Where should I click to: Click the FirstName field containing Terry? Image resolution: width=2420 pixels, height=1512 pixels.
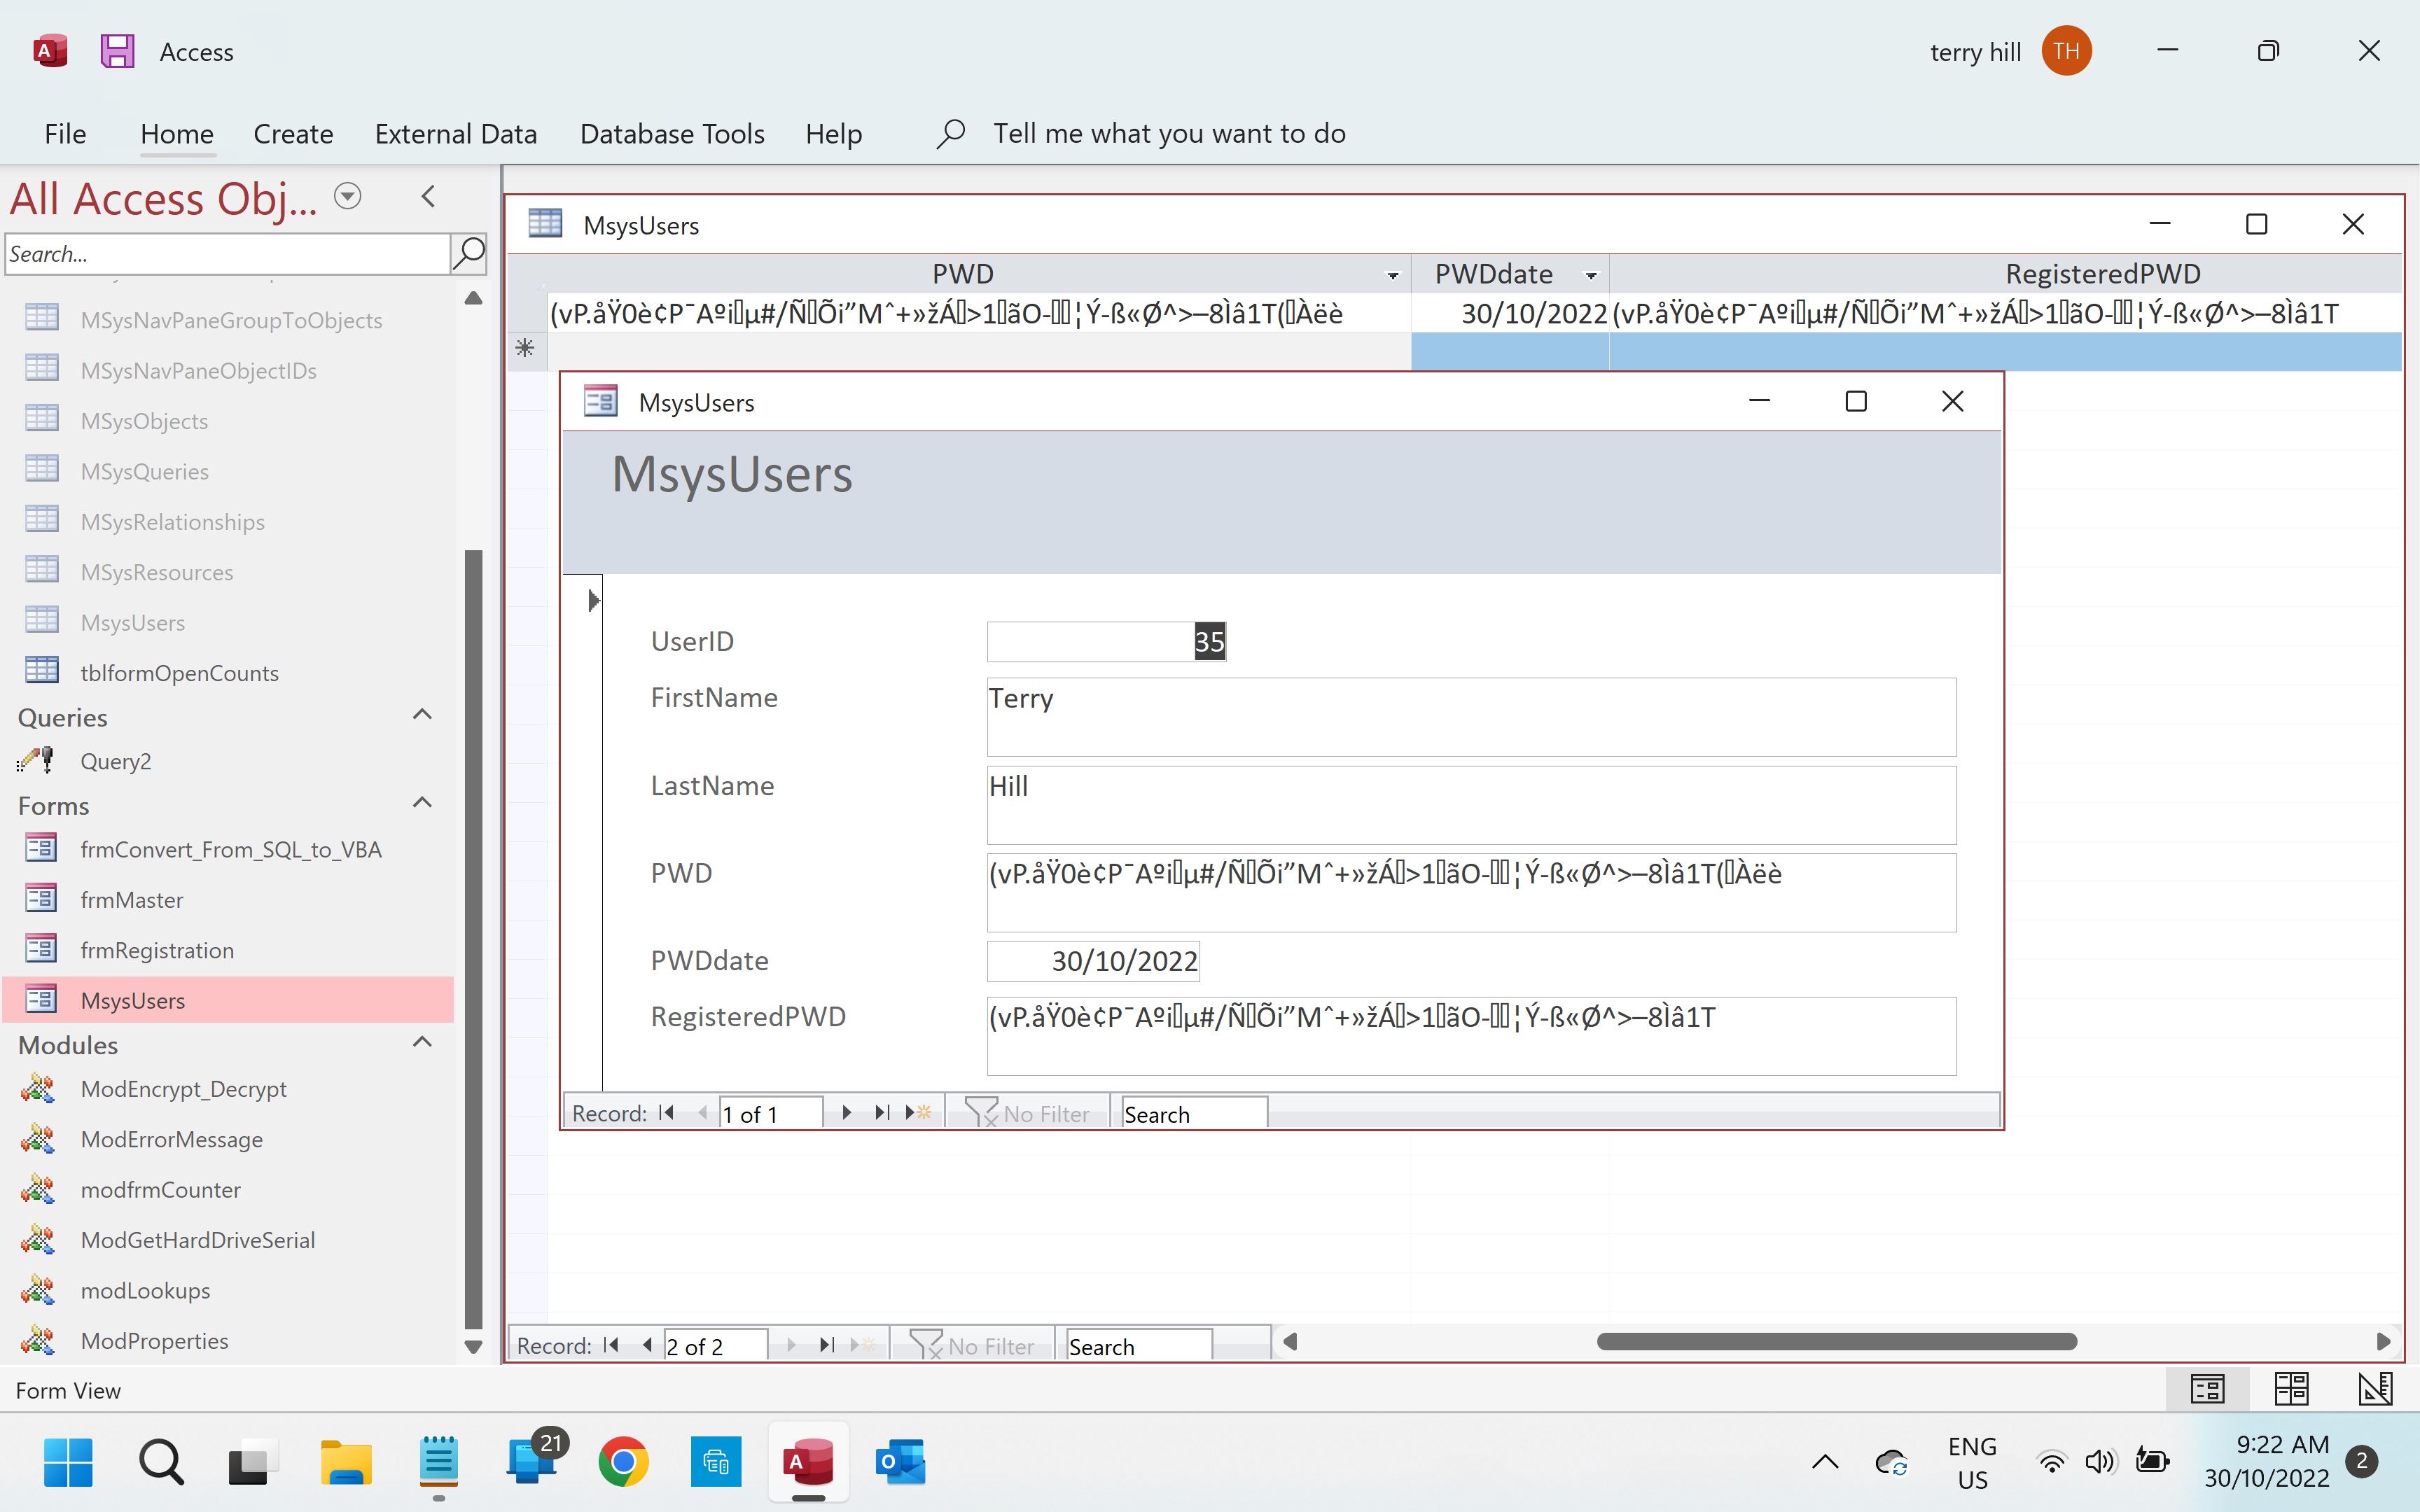(x=1470, y=716)
